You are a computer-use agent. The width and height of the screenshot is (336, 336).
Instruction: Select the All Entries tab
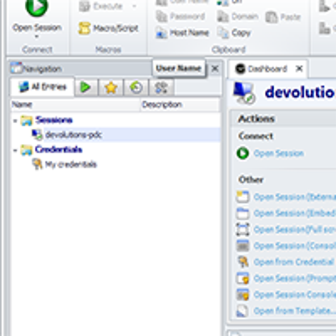pyautogui.click(x=42, y=87)
